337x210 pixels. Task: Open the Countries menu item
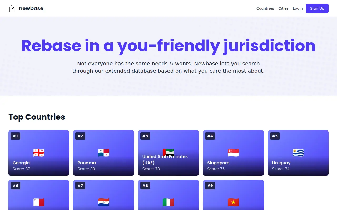pos(265,8)
